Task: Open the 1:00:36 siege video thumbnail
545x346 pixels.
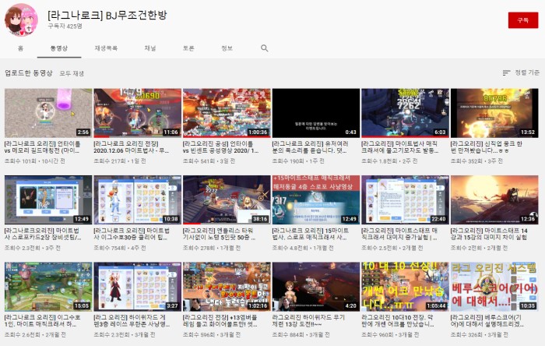Action: 227,113
